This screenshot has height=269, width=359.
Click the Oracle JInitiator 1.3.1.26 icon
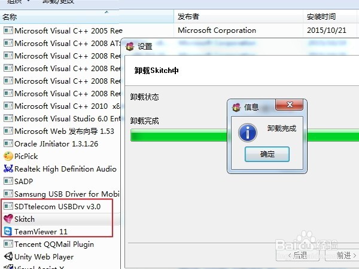click(x=8, y=143)
